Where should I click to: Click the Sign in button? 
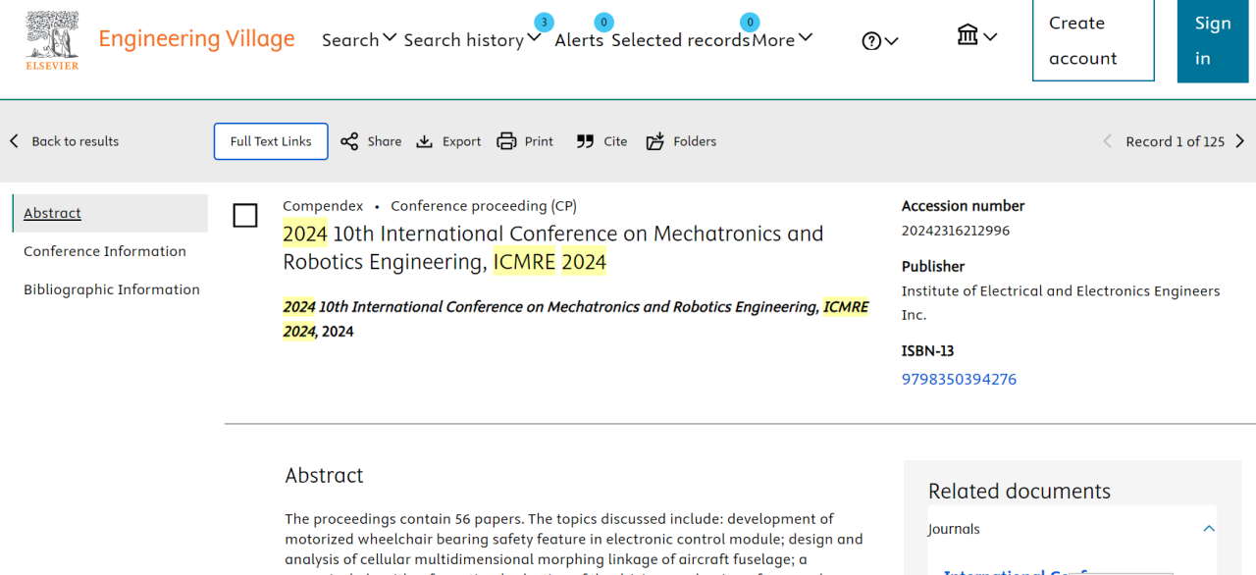pyautogui.click(x=1213, y=40)
